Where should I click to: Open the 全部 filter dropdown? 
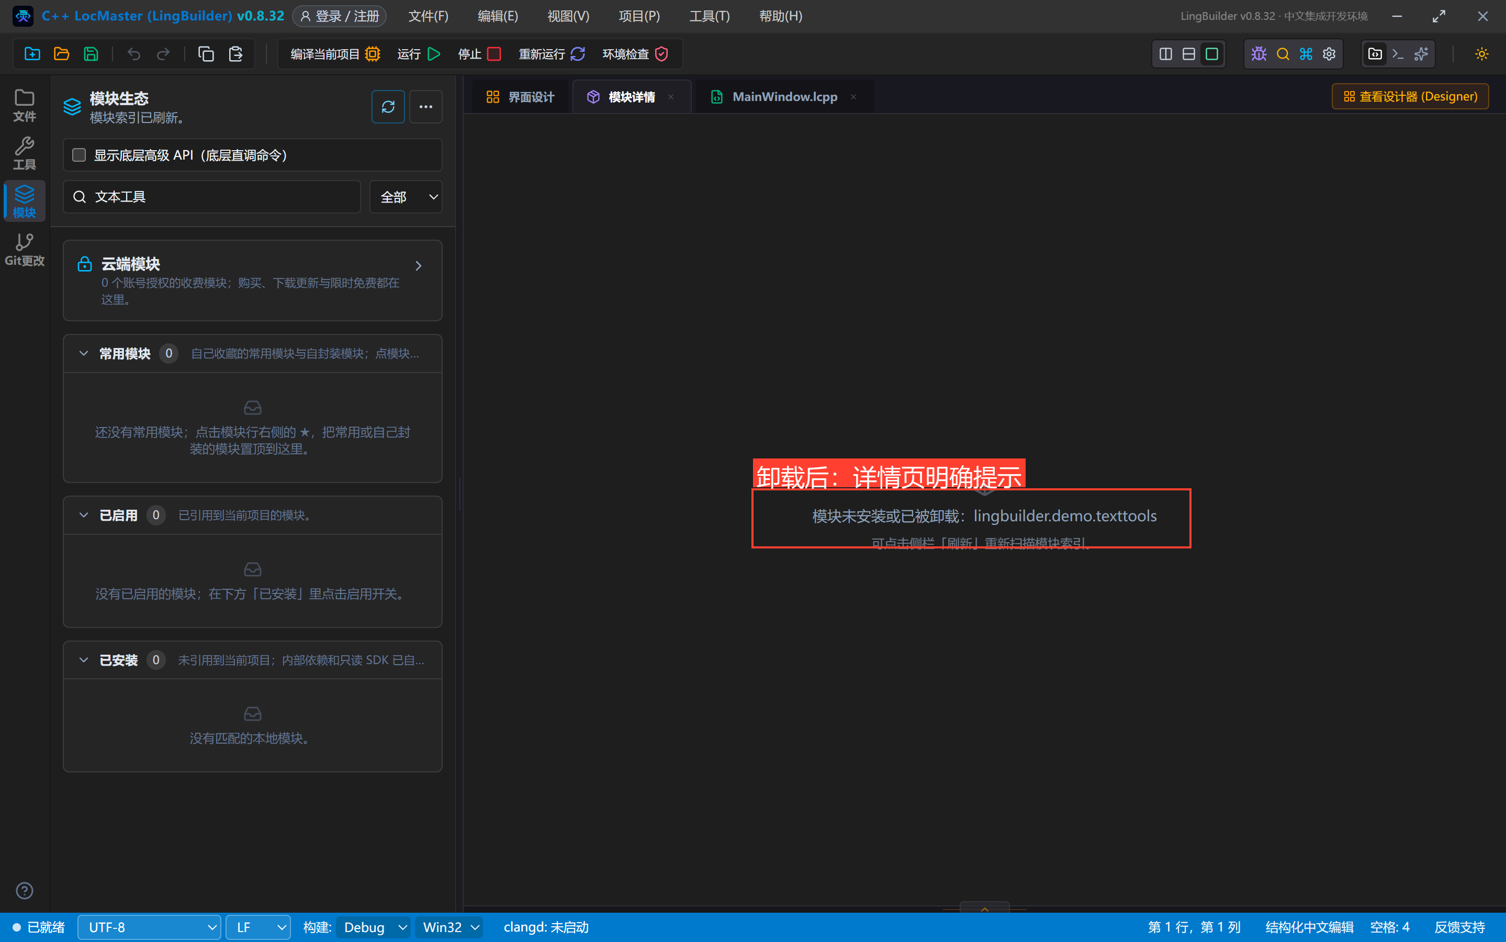pyautogui.click(x=406, y=197)
